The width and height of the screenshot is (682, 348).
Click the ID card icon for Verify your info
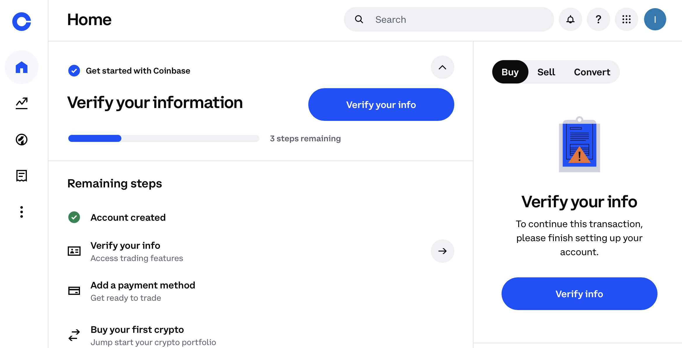[74, 251]
